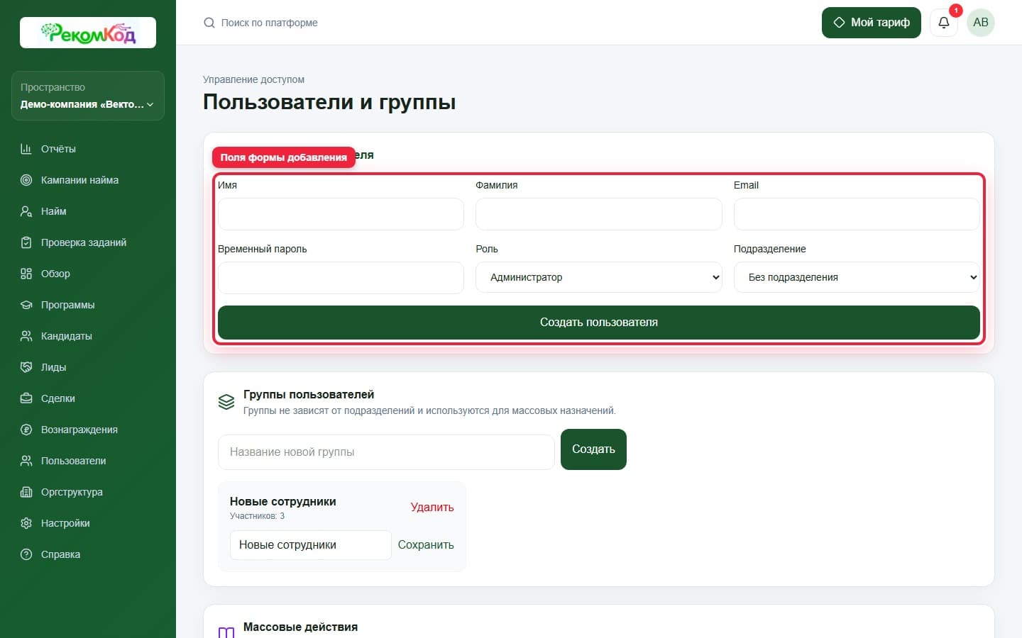Click the Кандидаты people icon

[x=26, y=336]
